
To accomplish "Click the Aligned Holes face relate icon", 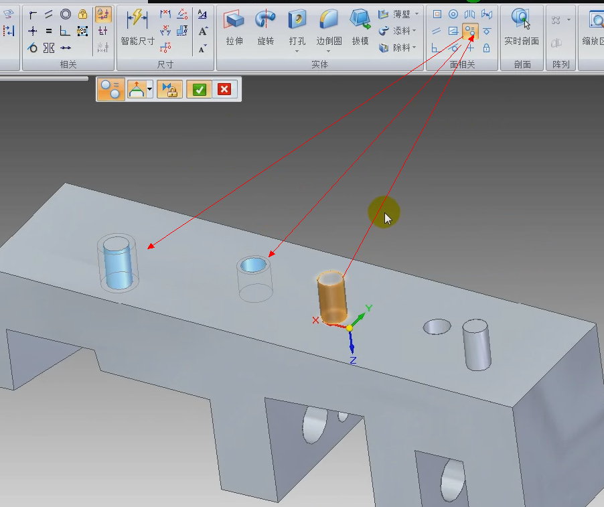I will click(x=453, y=31).
